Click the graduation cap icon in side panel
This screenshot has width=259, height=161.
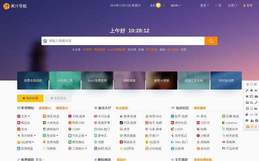pos(247,120)
